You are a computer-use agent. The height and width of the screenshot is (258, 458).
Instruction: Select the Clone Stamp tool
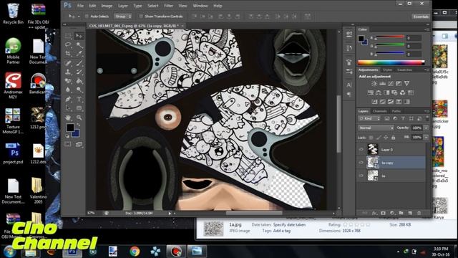68,72
